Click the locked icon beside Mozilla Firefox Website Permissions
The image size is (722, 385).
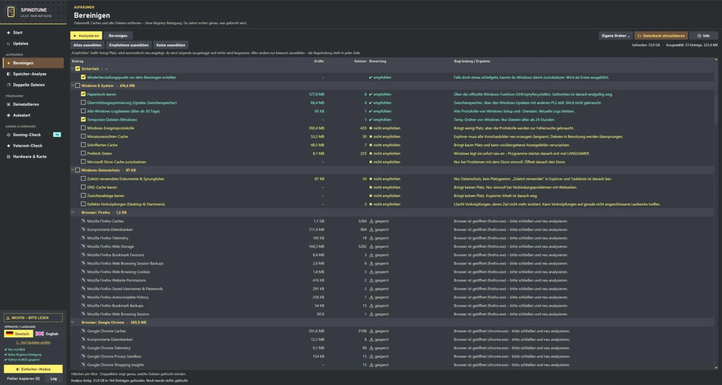tap(83, 280)
